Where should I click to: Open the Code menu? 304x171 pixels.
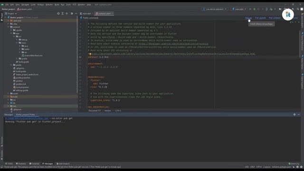pyautogui.click(x=33, y=4)
